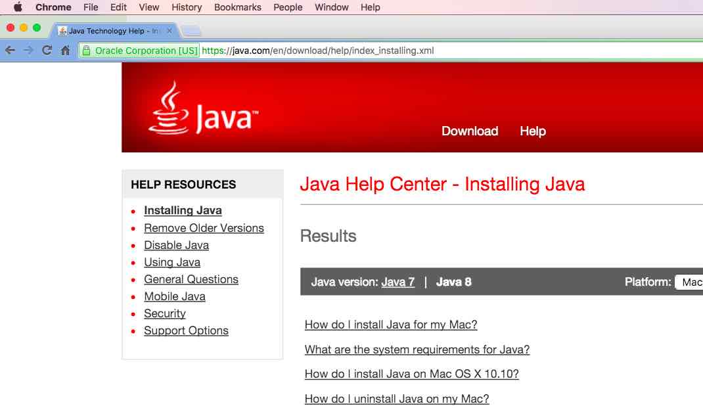Reload the page with the refresh icon
Image resolution: width=703 pixels, height=408 pixels.
click(47, 50)
